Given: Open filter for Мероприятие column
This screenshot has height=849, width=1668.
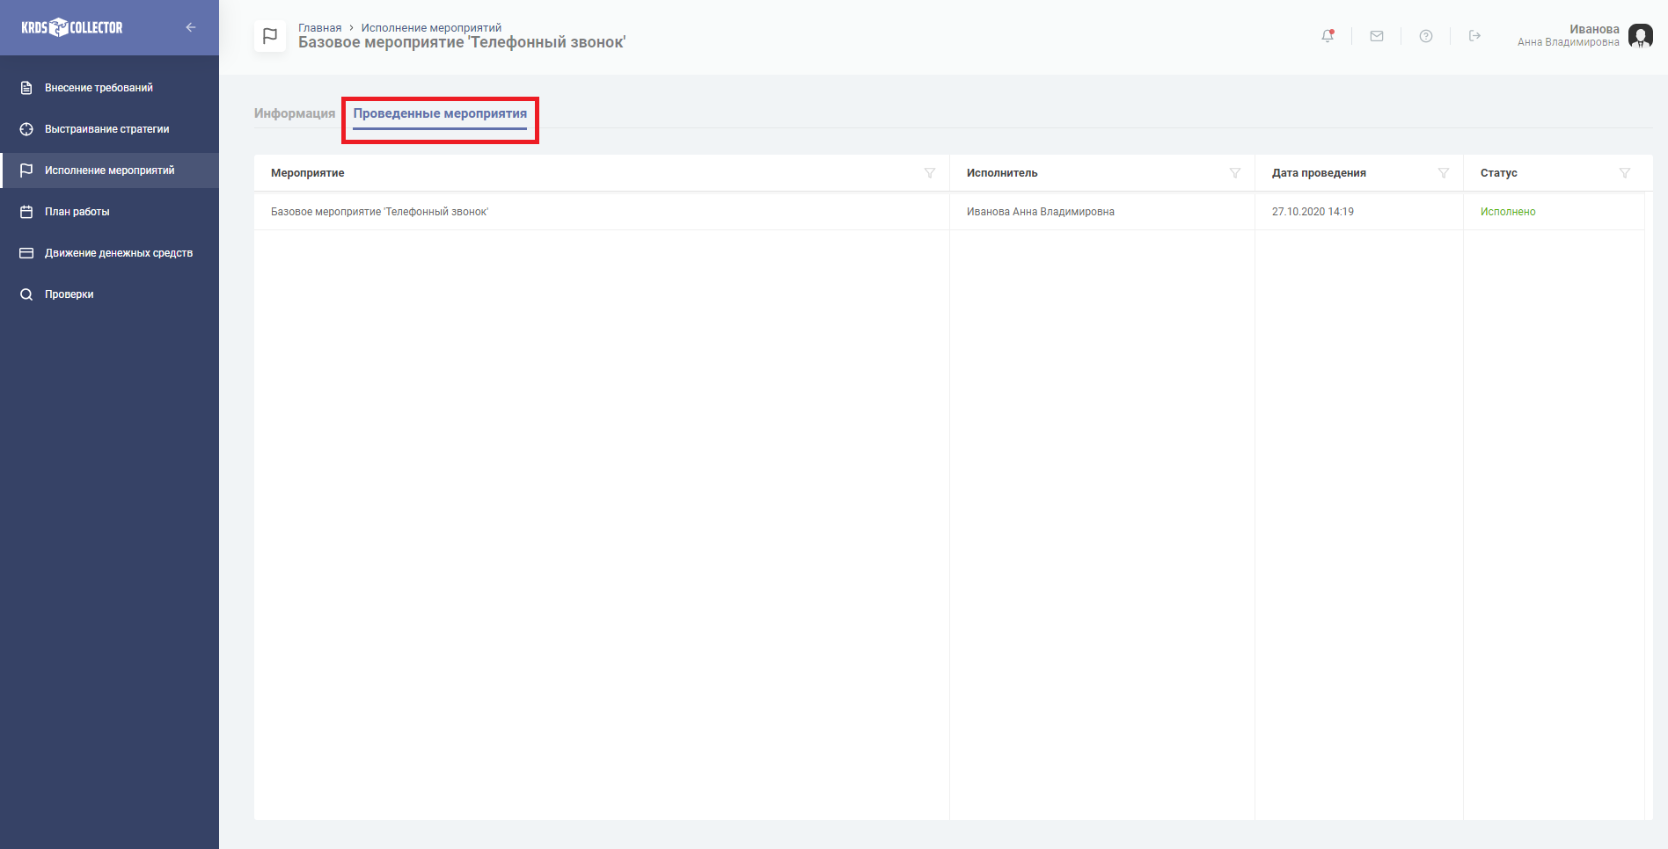Looking at the screenshot, I should 930,173.
